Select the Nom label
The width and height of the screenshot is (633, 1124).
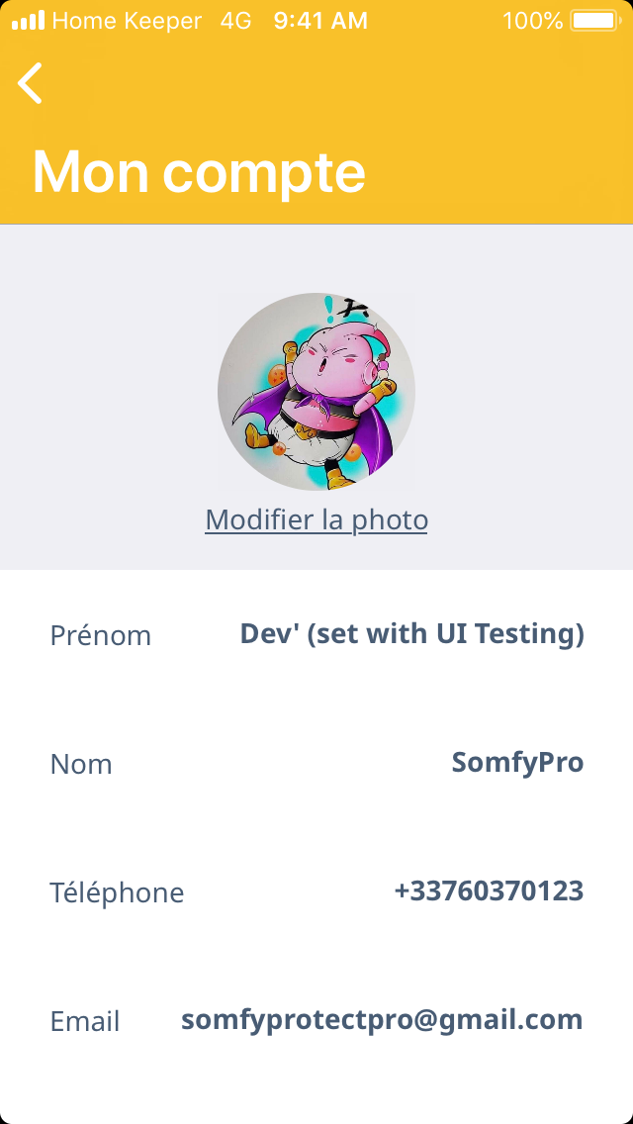coord(81,764)
